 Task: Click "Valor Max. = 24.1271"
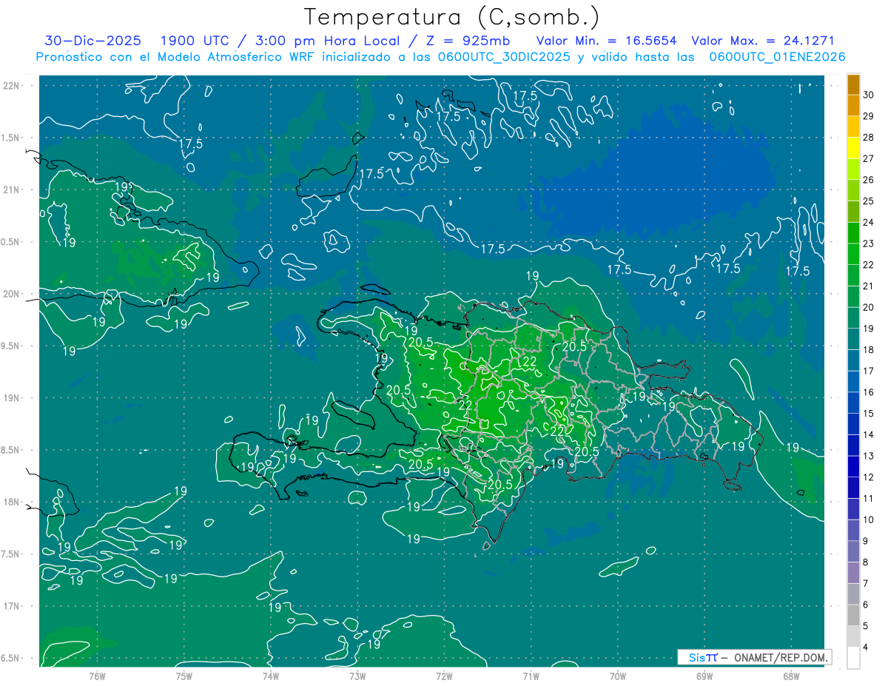[x=762, y=41]
